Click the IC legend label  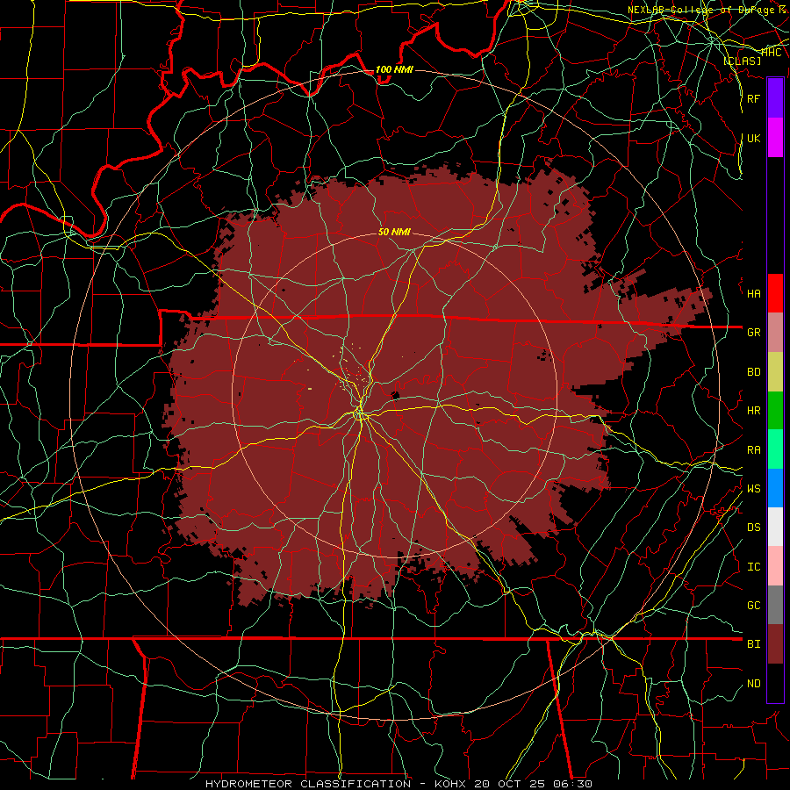[x=753, y=567]
